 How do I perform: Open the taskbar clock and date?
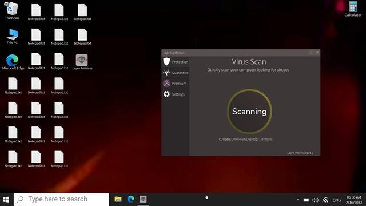tap(354, 200)
